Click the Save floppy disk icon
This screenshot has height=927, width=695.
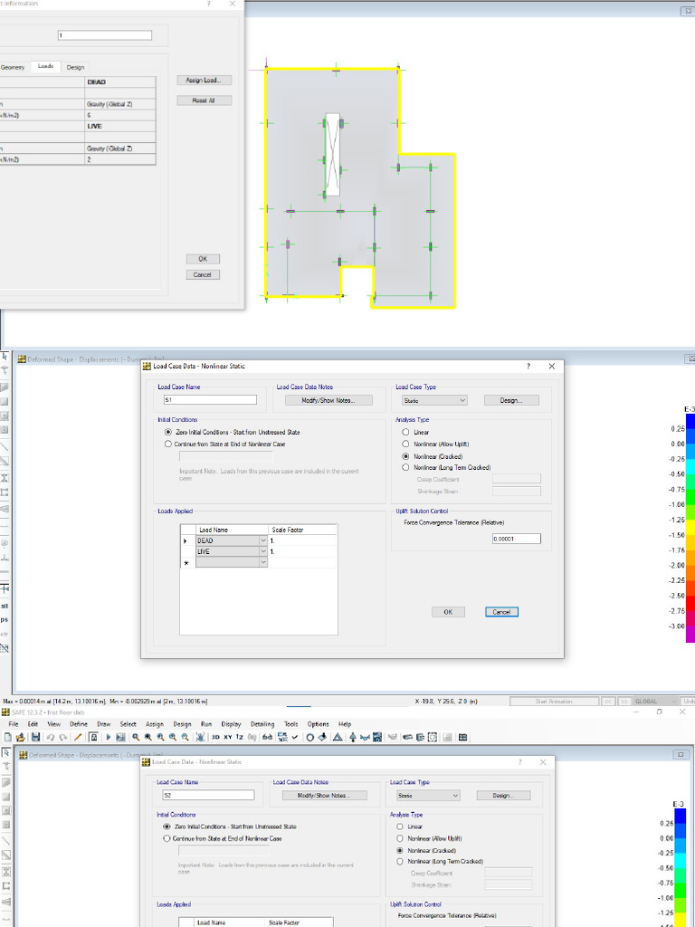pyautogui.click(x=34, y=738)
